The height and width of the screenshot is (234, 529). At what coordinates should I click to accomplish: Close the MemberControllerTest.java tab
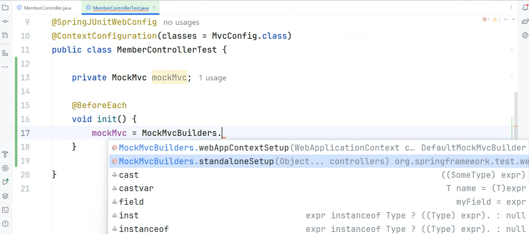pos(154,7)
